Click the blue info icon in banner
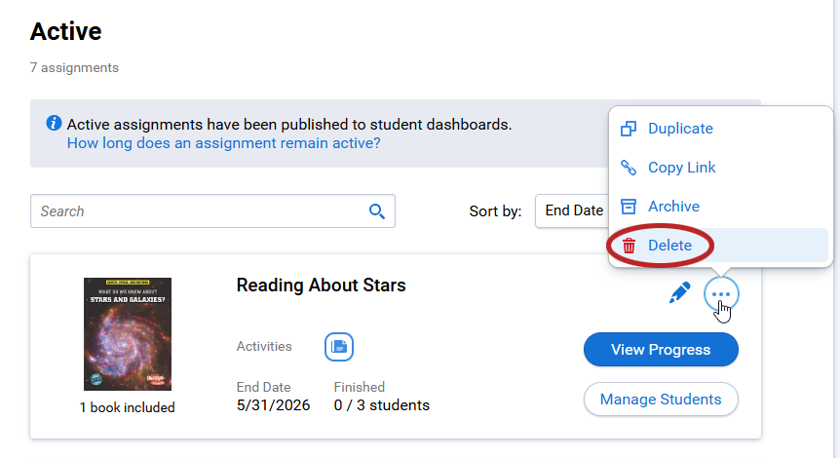The width and height of the screenshot is (840, 458). coord(54,123)
